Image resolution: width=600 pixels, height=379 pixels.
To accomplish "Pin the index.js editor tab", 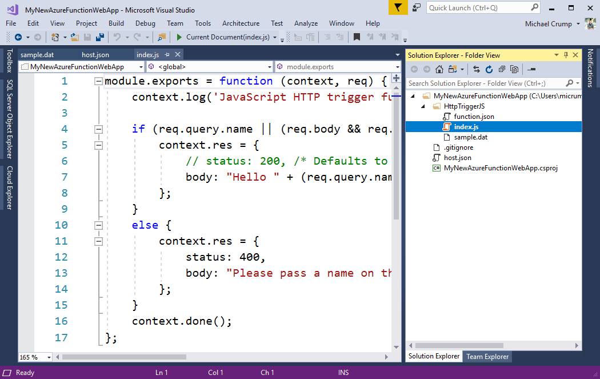I will pos(167,55).
